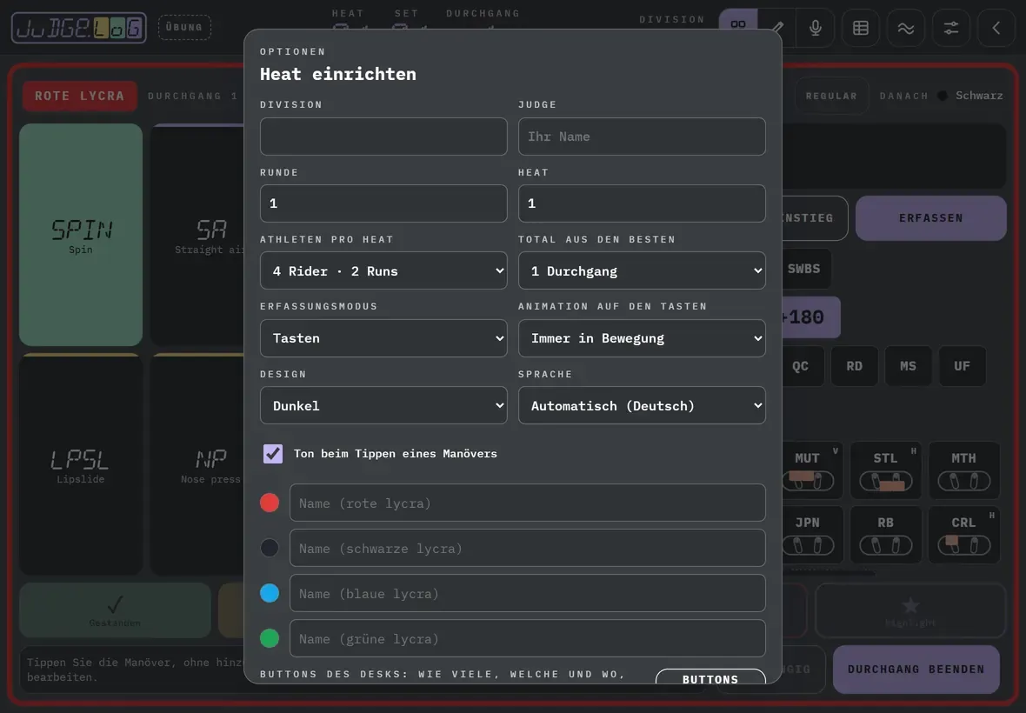Click the red lycra color dot

pos(270,503)
